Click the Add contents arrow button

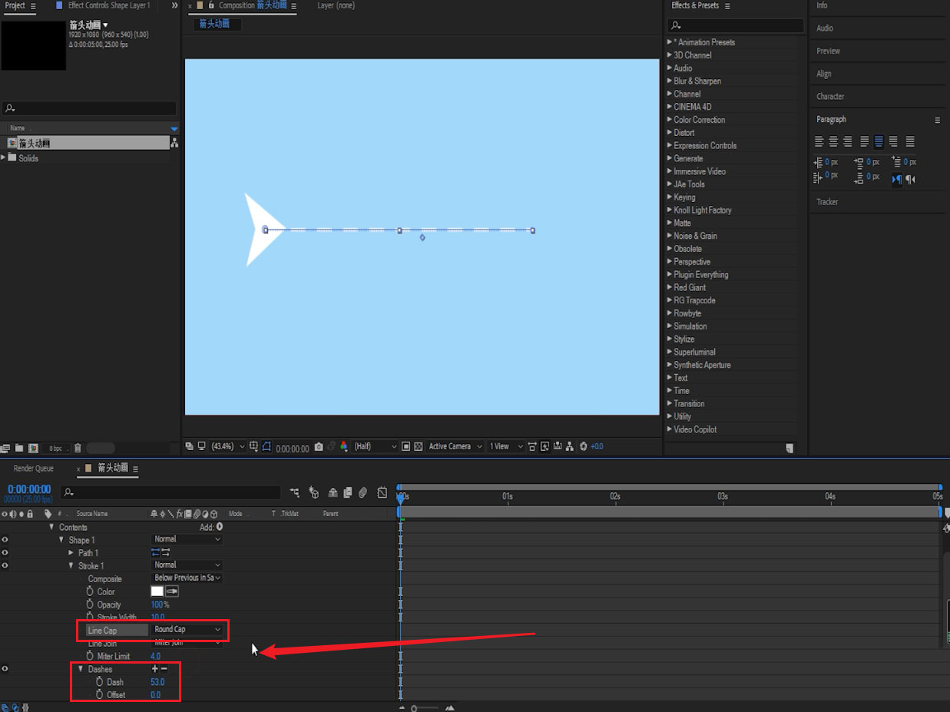pos(220,527)
